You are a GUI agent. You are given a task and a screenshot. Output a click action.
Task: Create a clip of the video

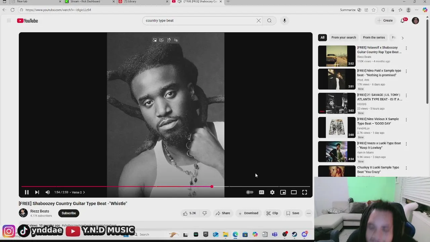pyautogui.click(x=272, y=213)
